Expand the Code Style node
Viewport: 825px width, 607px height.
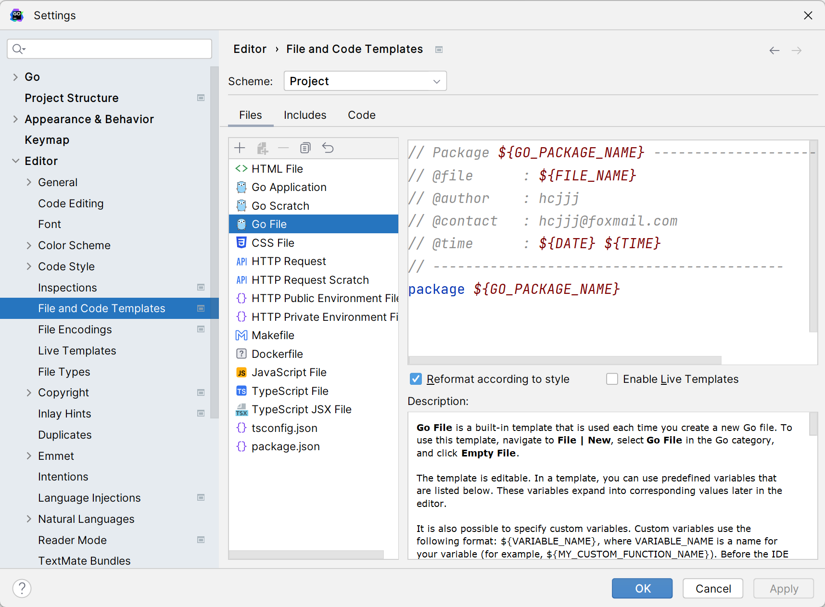coord(29,266)
